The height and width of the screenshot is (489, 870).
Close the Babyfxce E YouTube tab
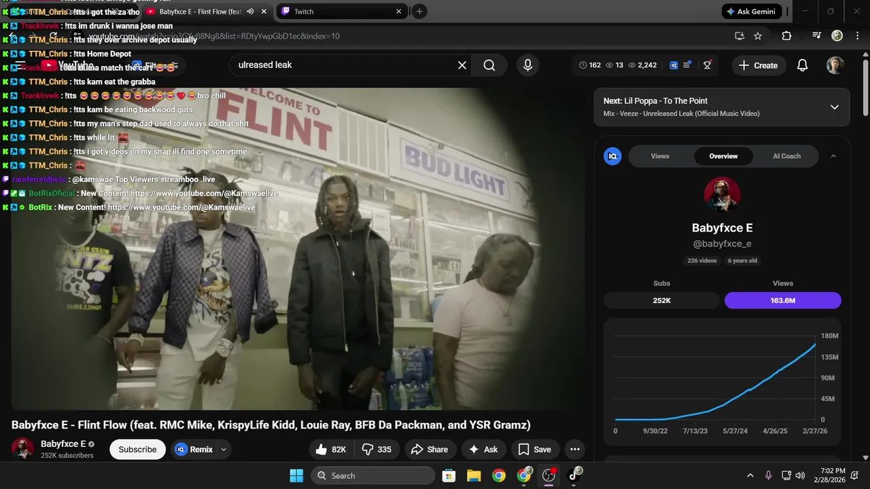(264, 12)
